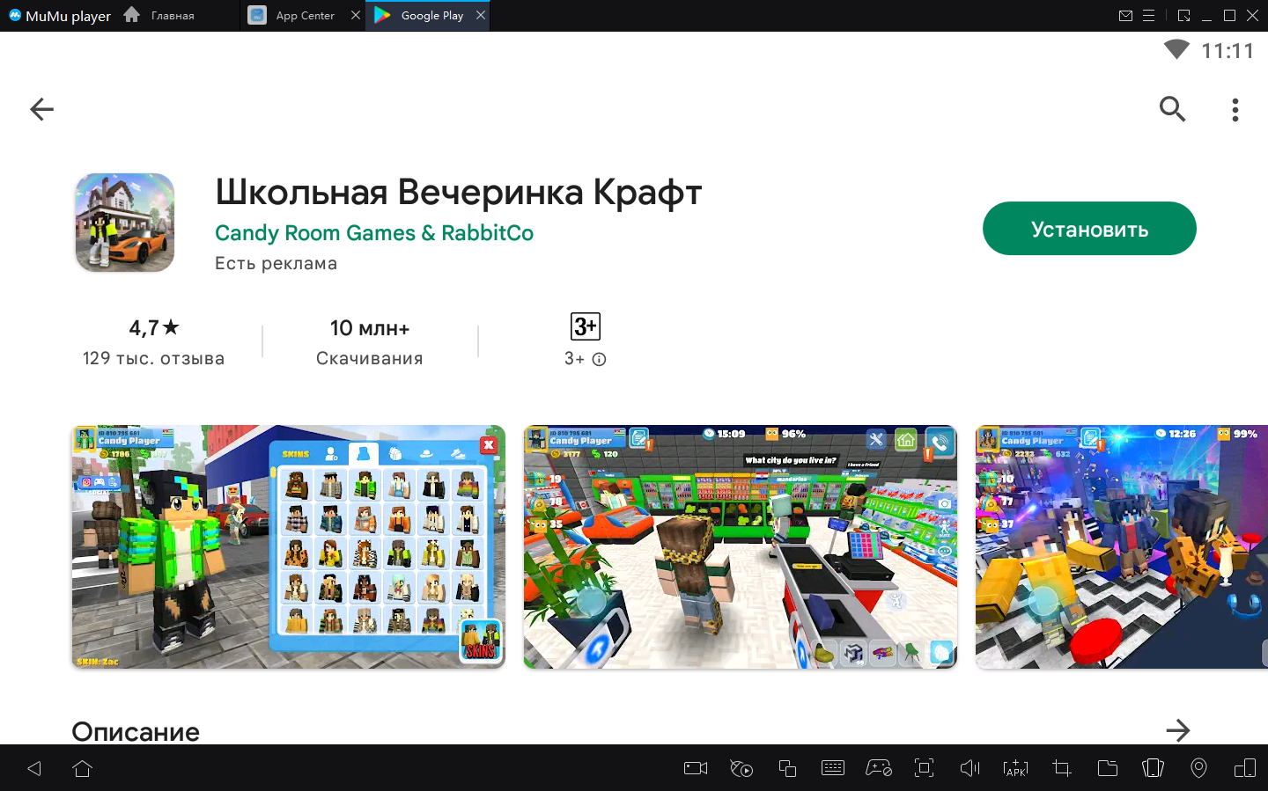Open search with the magnifier icon
The image size is (1268, 791).
[x=1172, y=109]
